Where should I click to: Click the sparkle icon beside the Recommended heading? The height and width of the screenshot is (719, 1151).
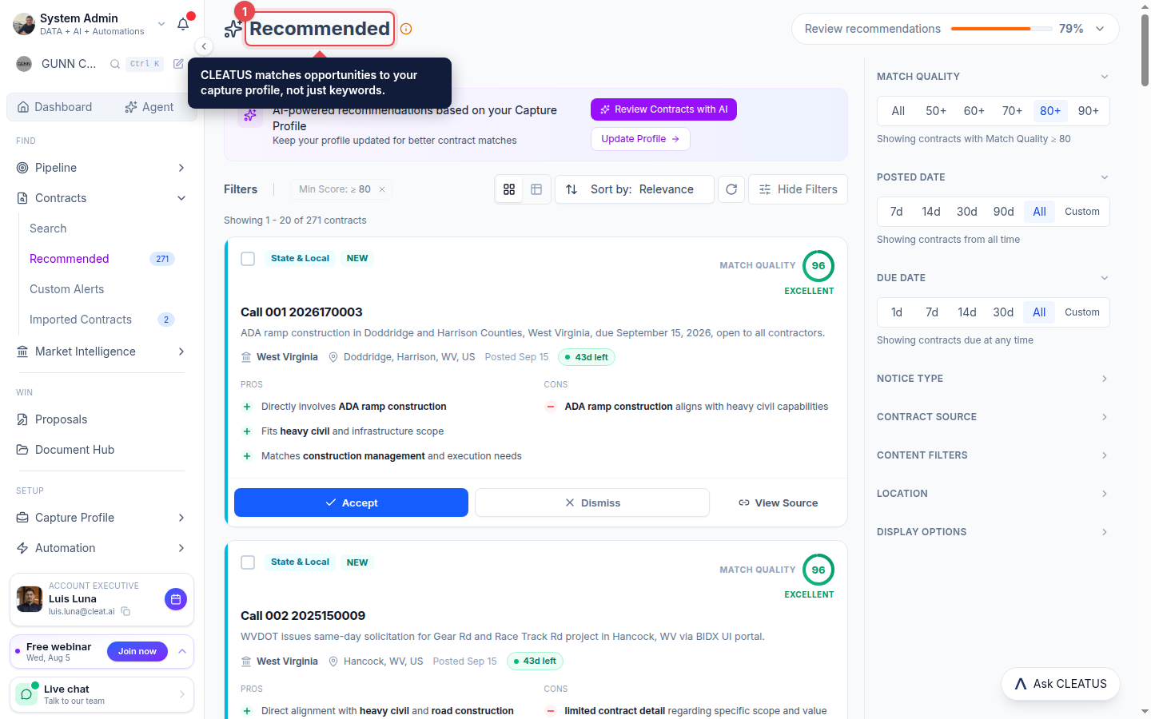[233, 30]
